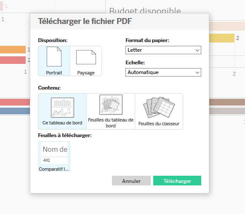Viewport: 245px width, 214px height.
Task: Select the Comparatif sheet thumbnail
Action: pyautogui.click(x=54, y=153)
